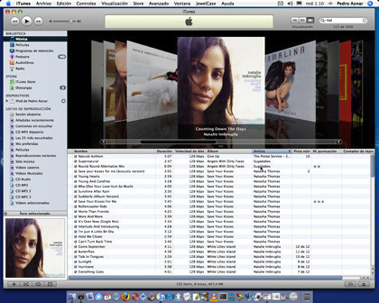Toggle repeat playback button
This screenshot has width=379, height=303.
(38, 284)
